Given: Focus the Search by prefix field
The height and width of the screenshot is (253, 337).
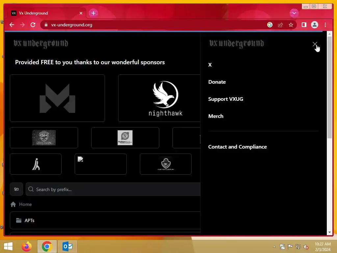Looking at the screenshot, I should click(x=113, y=189).
